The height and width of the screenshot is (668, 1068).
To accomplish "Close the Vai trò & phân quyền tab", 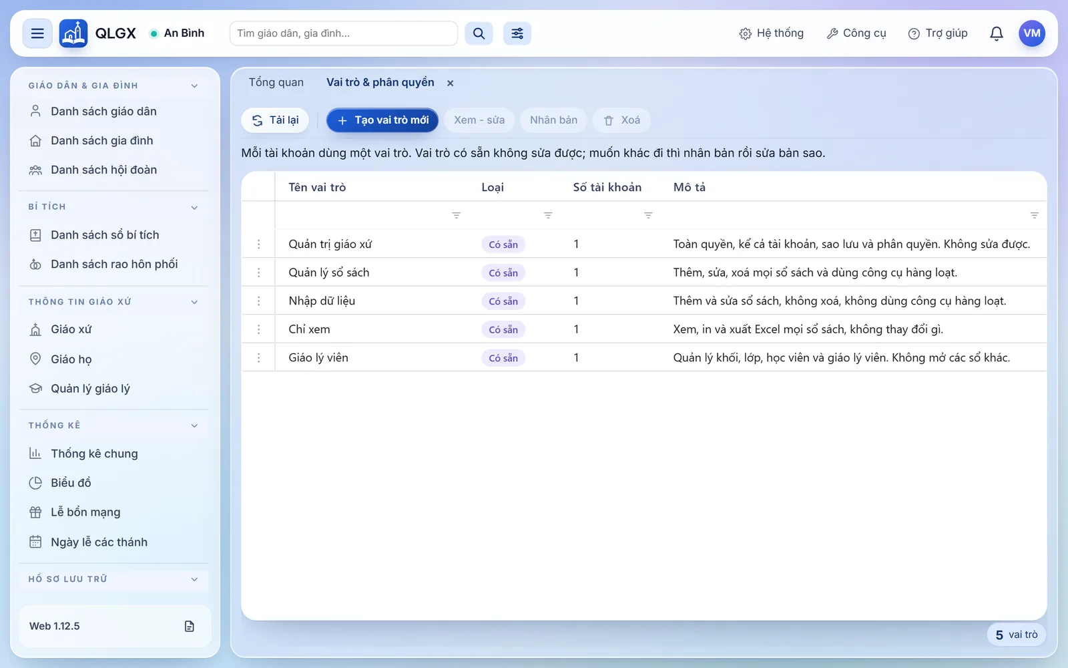I will coord(451,83).
